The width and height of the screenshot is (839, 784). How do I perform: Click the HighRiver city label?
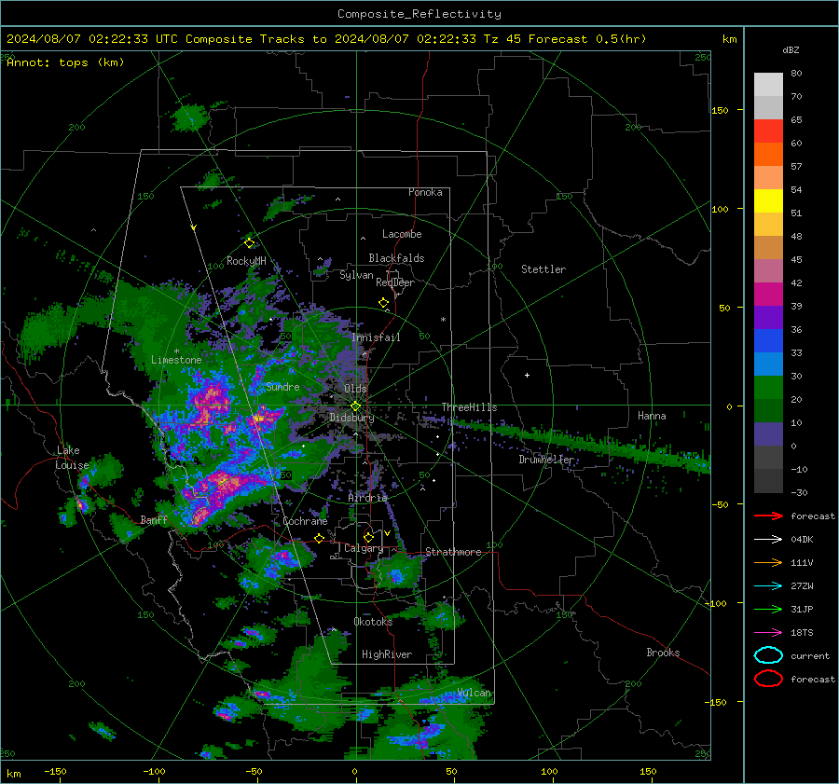coord(387,654)
